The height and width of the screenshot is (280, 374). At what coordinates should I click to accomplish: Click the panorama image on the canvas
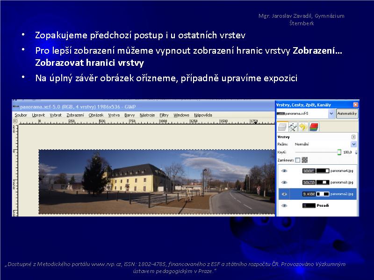157,182
